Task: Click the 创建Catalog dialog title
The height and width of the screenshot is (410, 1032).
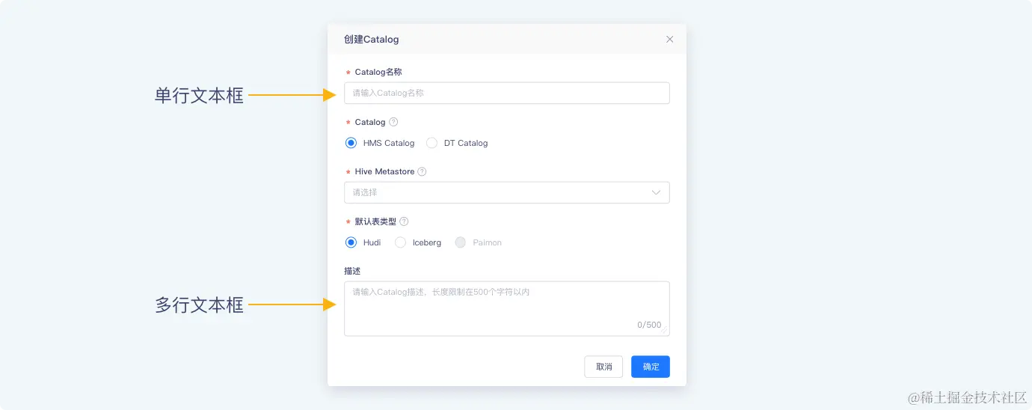Action: point(371,39)
